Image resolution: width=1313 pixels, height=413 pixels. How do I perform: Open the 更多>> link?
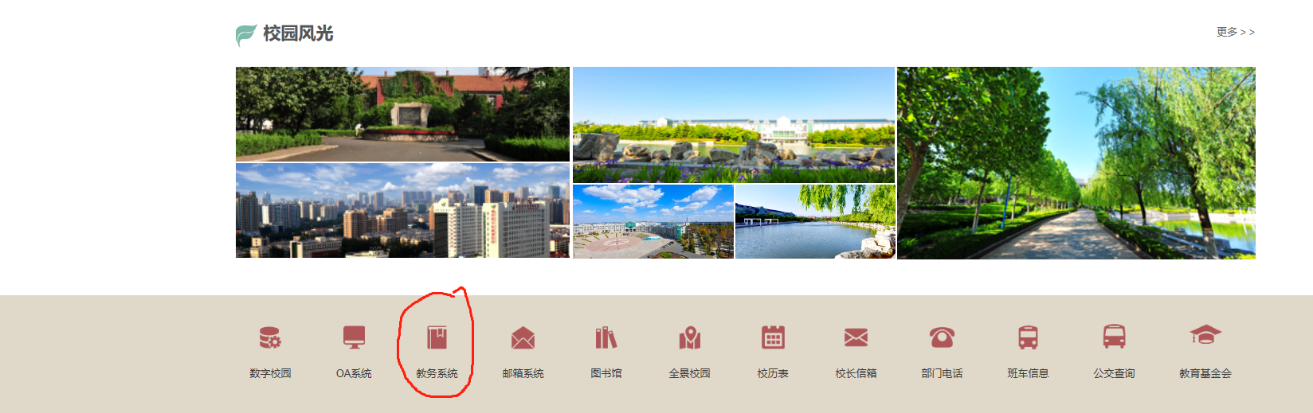(x=1235, y=32)
